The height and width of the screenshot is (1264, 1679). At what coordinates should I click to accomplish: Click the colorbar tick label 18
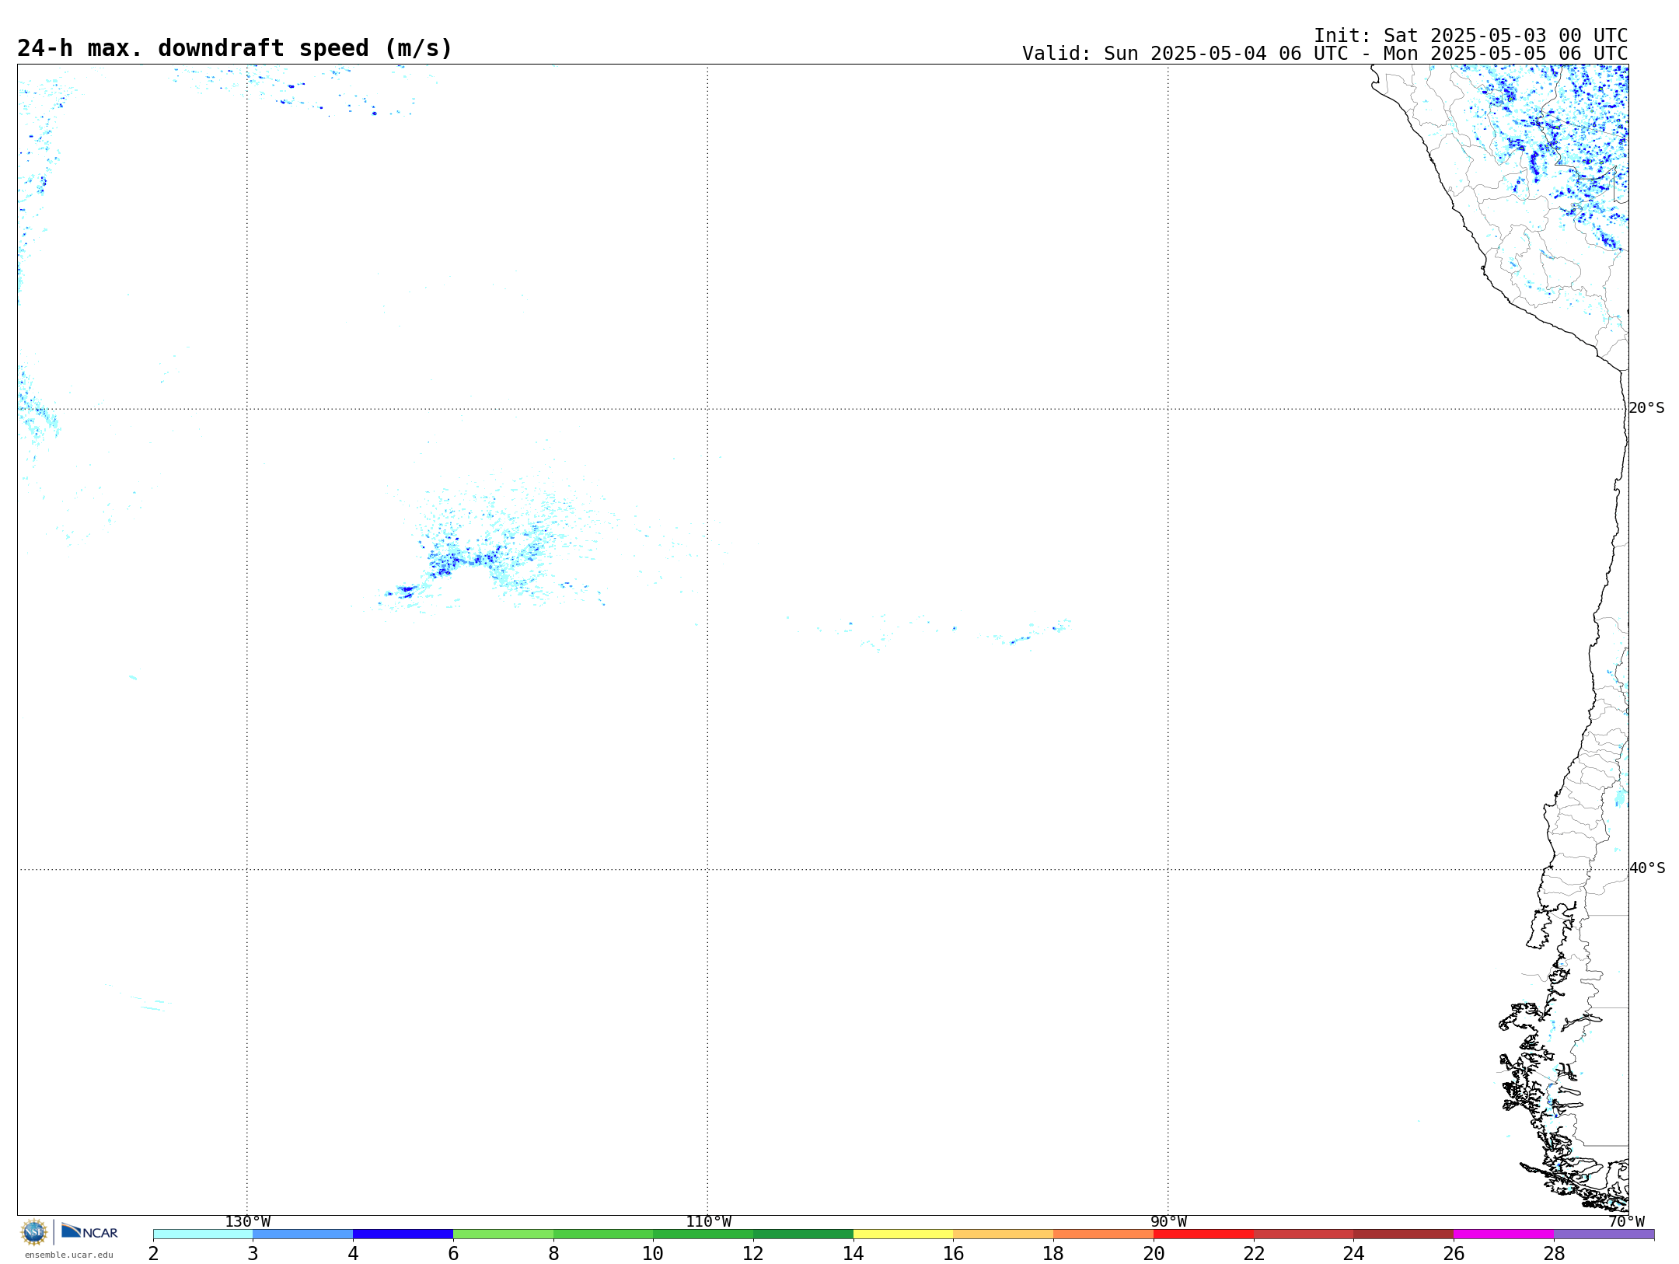1053,1253
